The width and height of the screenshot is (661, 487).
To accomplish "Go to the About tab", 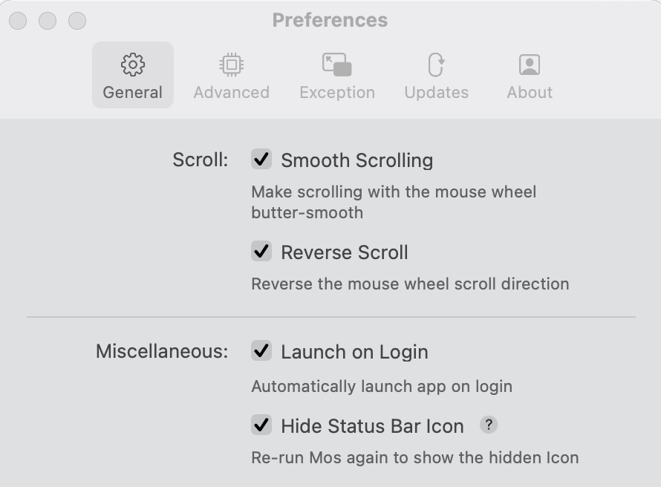I will click(x=529, y=74).
